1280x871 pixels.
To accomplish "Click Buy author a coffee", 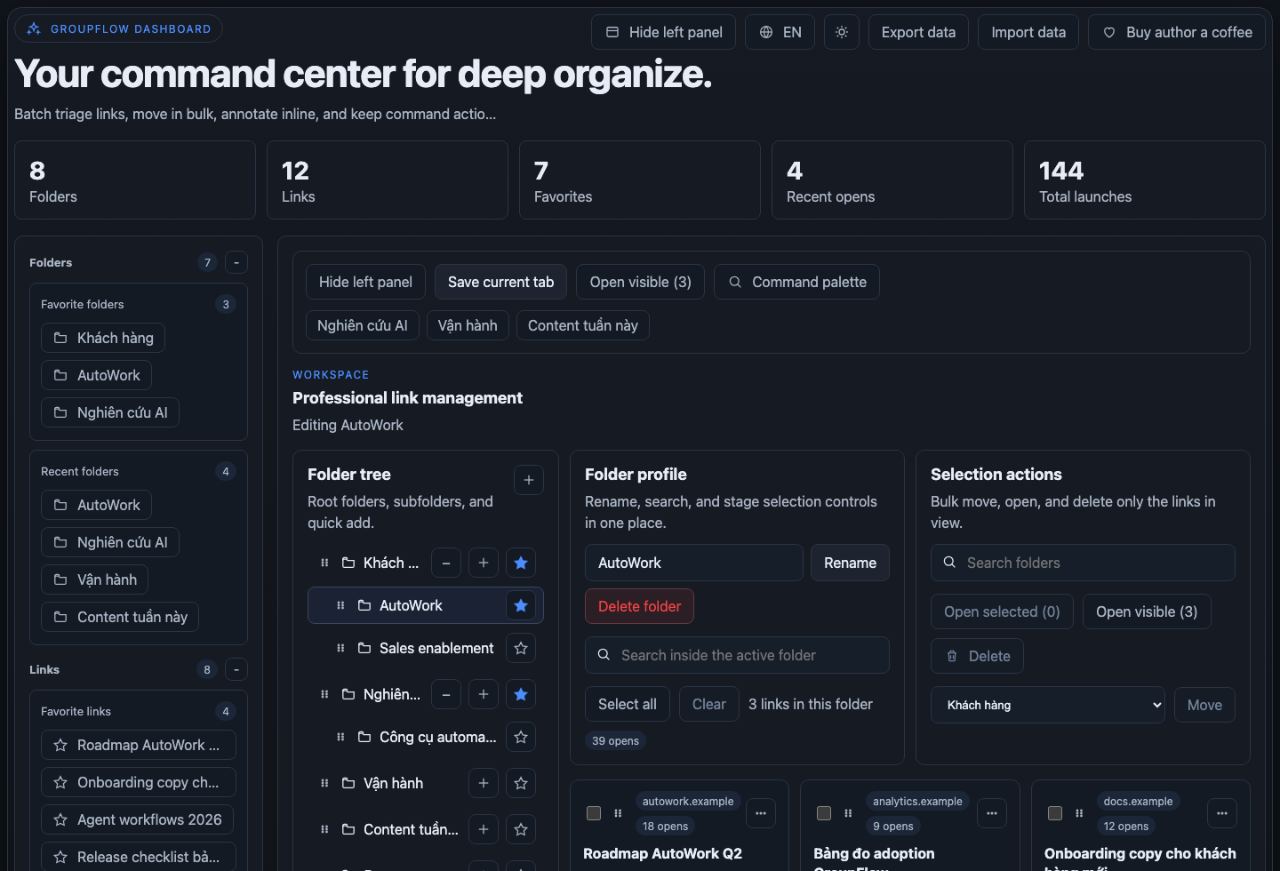I will [1177, 32].
